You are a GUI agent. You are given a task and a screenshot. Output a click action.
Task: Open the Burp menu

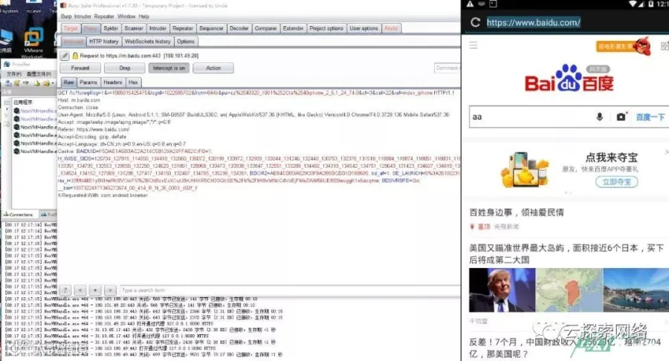point(66,16)
